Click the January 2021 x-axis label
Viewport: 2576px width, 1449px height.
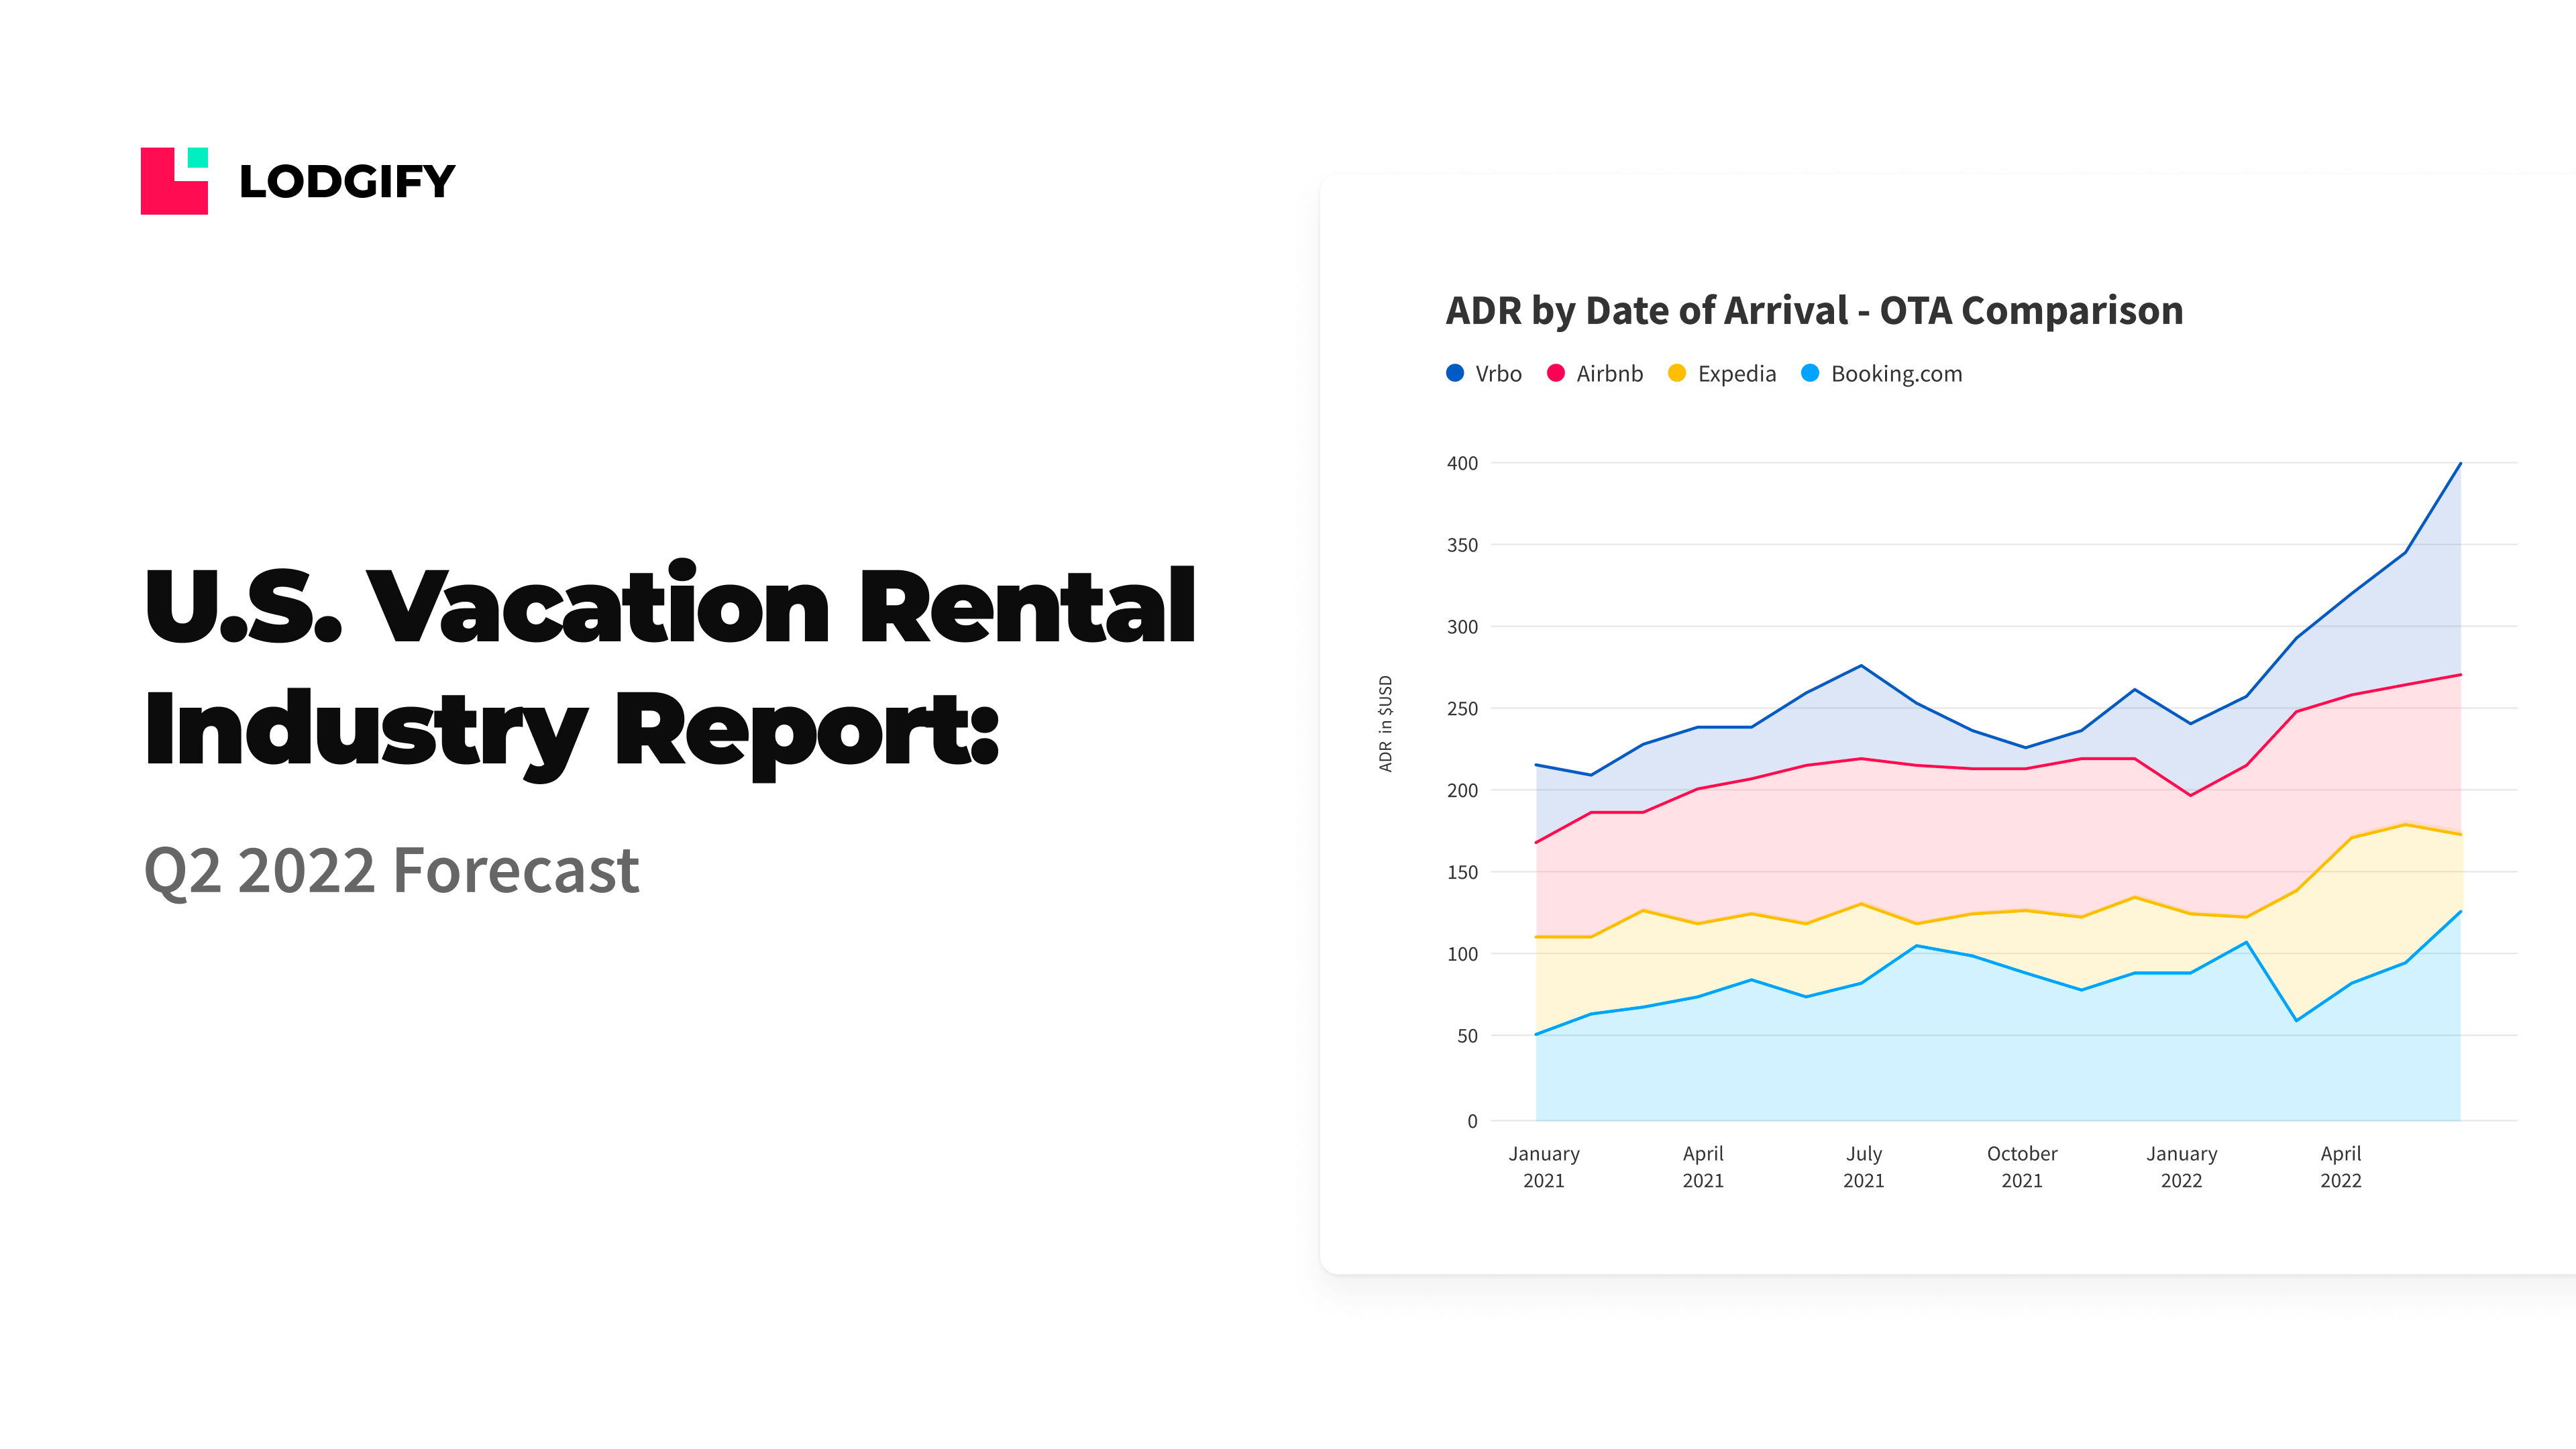click(x=1543, y=1166)
